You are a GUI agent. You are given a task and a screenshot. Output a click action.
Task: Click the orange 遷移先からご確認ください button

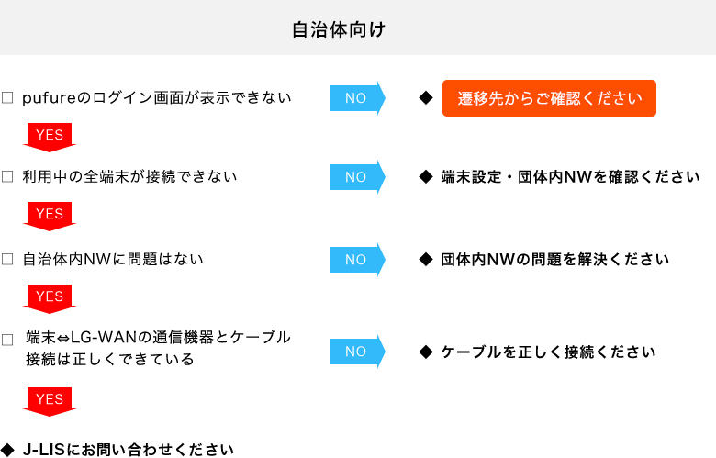coord(549,98)
